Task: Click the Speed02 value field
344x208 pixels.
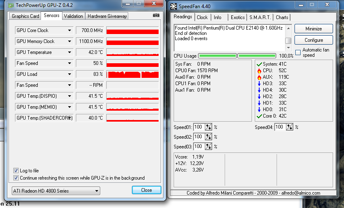Action: point(199,137)
